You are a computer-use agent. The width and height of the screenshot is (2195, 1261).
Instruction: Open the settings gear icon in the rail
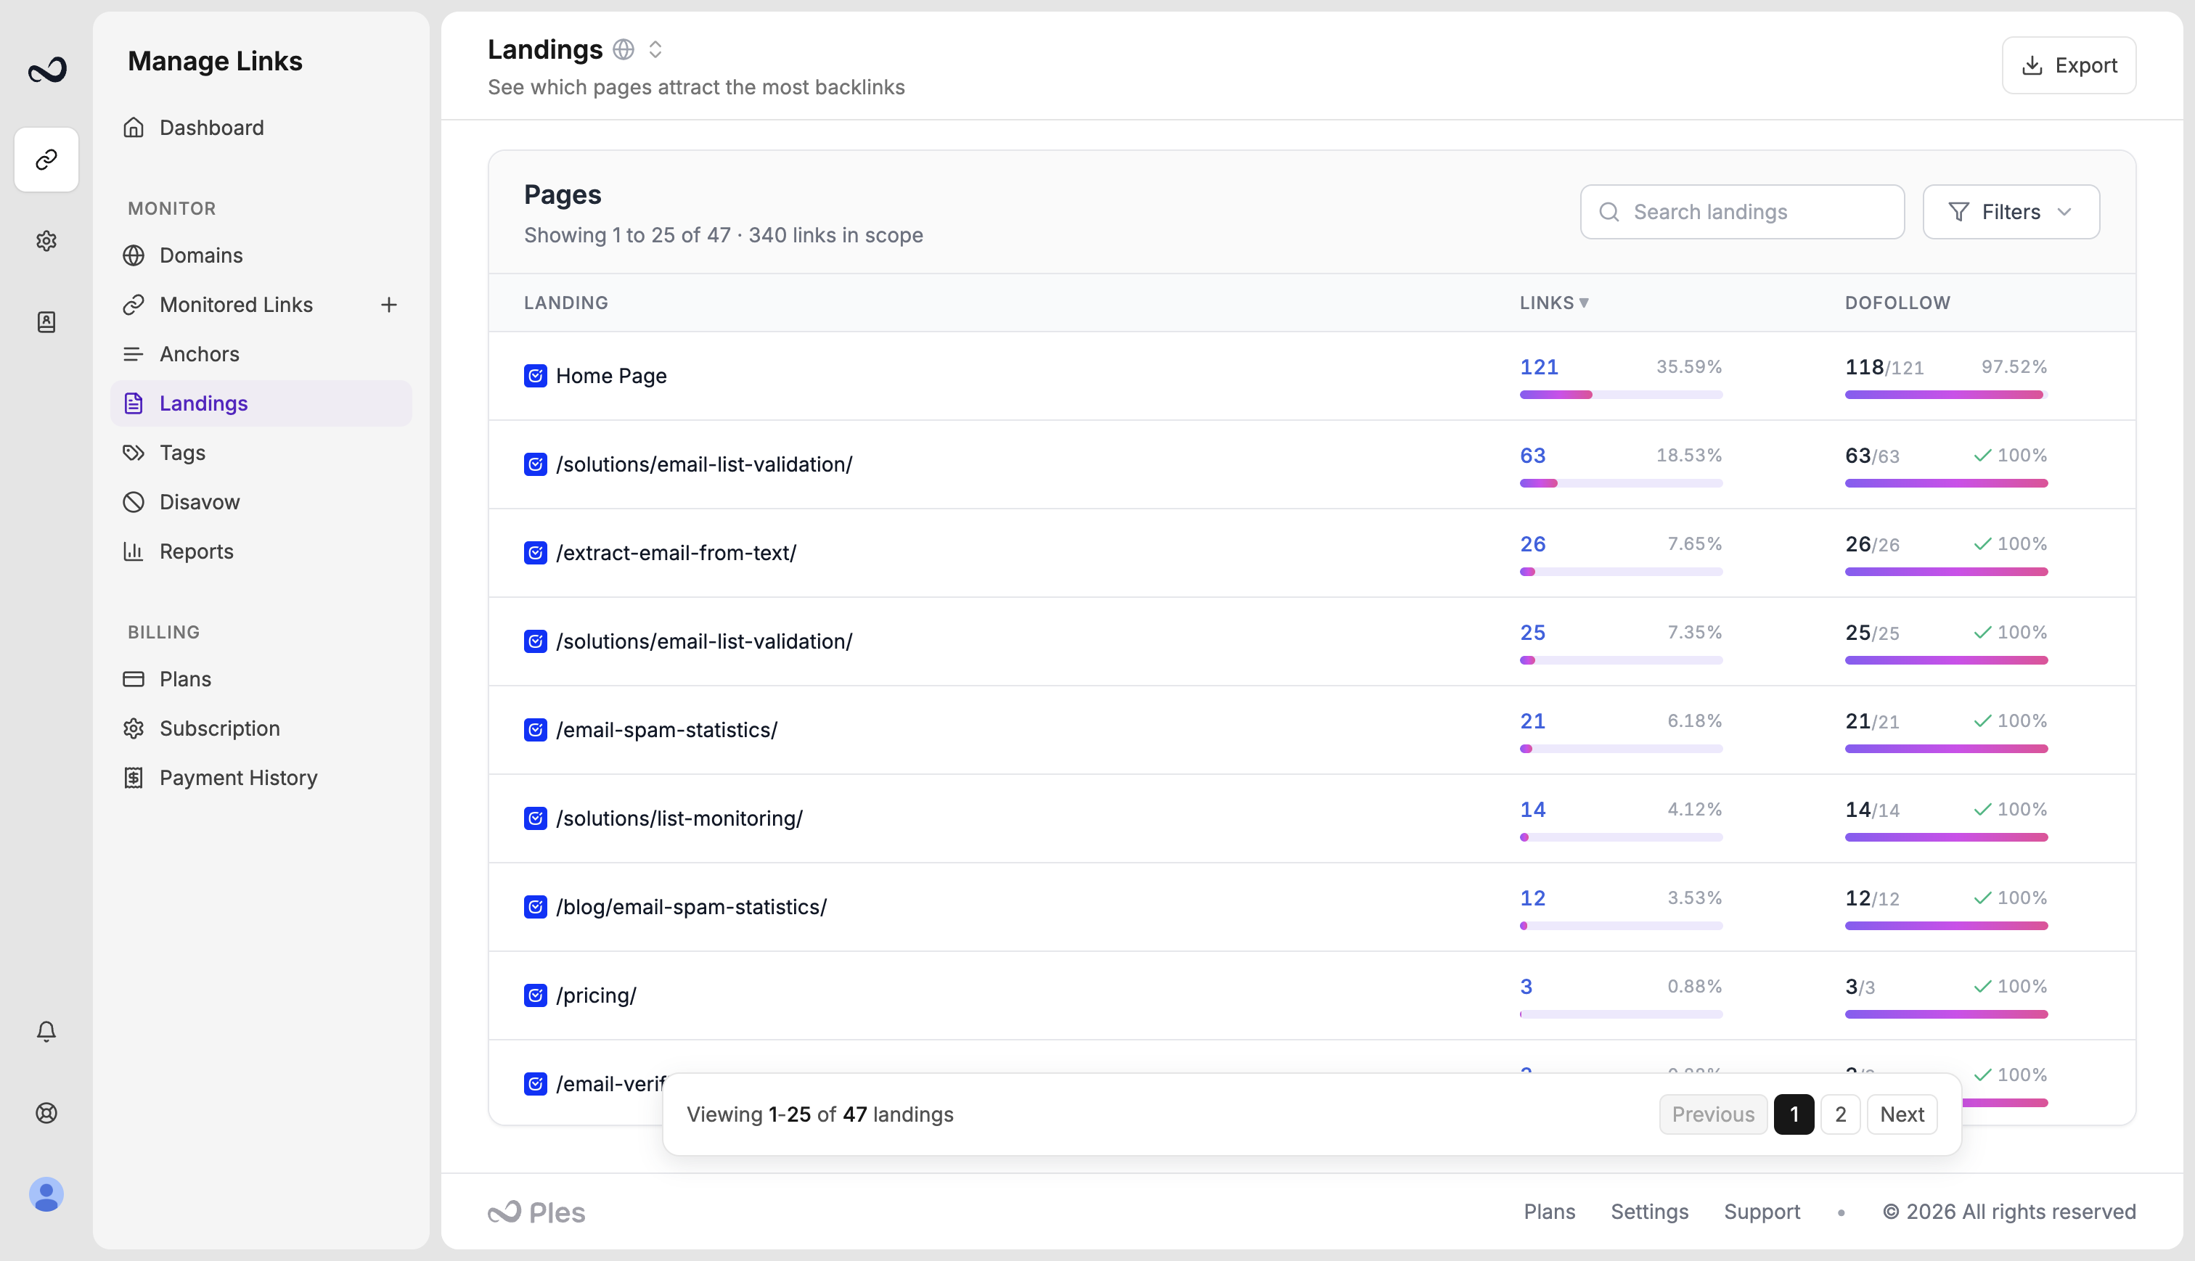[x=46, y=241]
